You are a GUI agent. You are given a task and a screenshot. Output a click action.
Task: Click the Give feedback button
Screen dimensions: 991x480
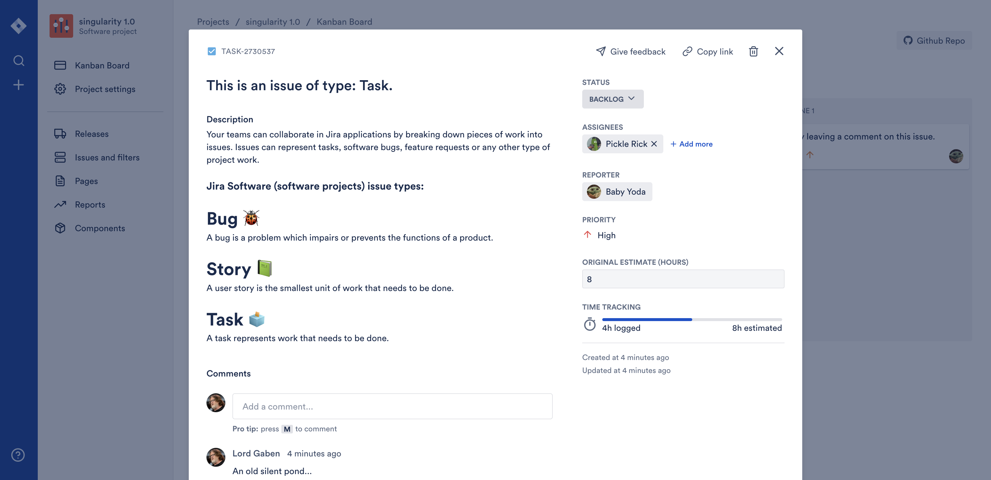coord(631,51)
